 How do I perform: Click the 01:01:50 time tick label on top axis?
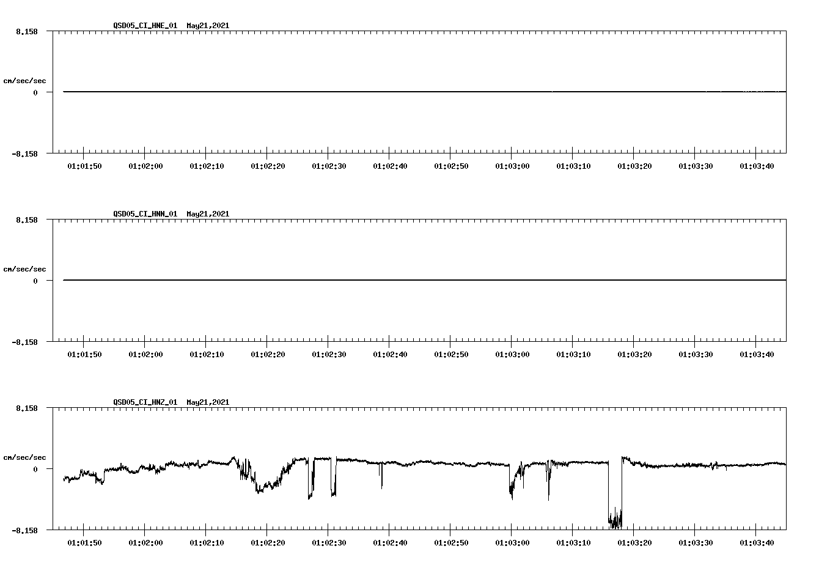(x=83, y=165)
